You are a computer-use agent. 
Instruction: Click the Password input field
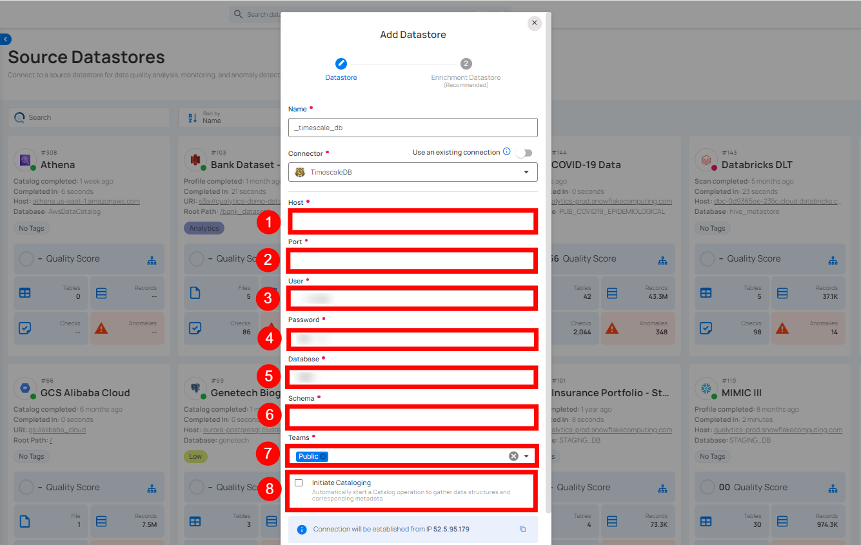(x=413, y=338)
